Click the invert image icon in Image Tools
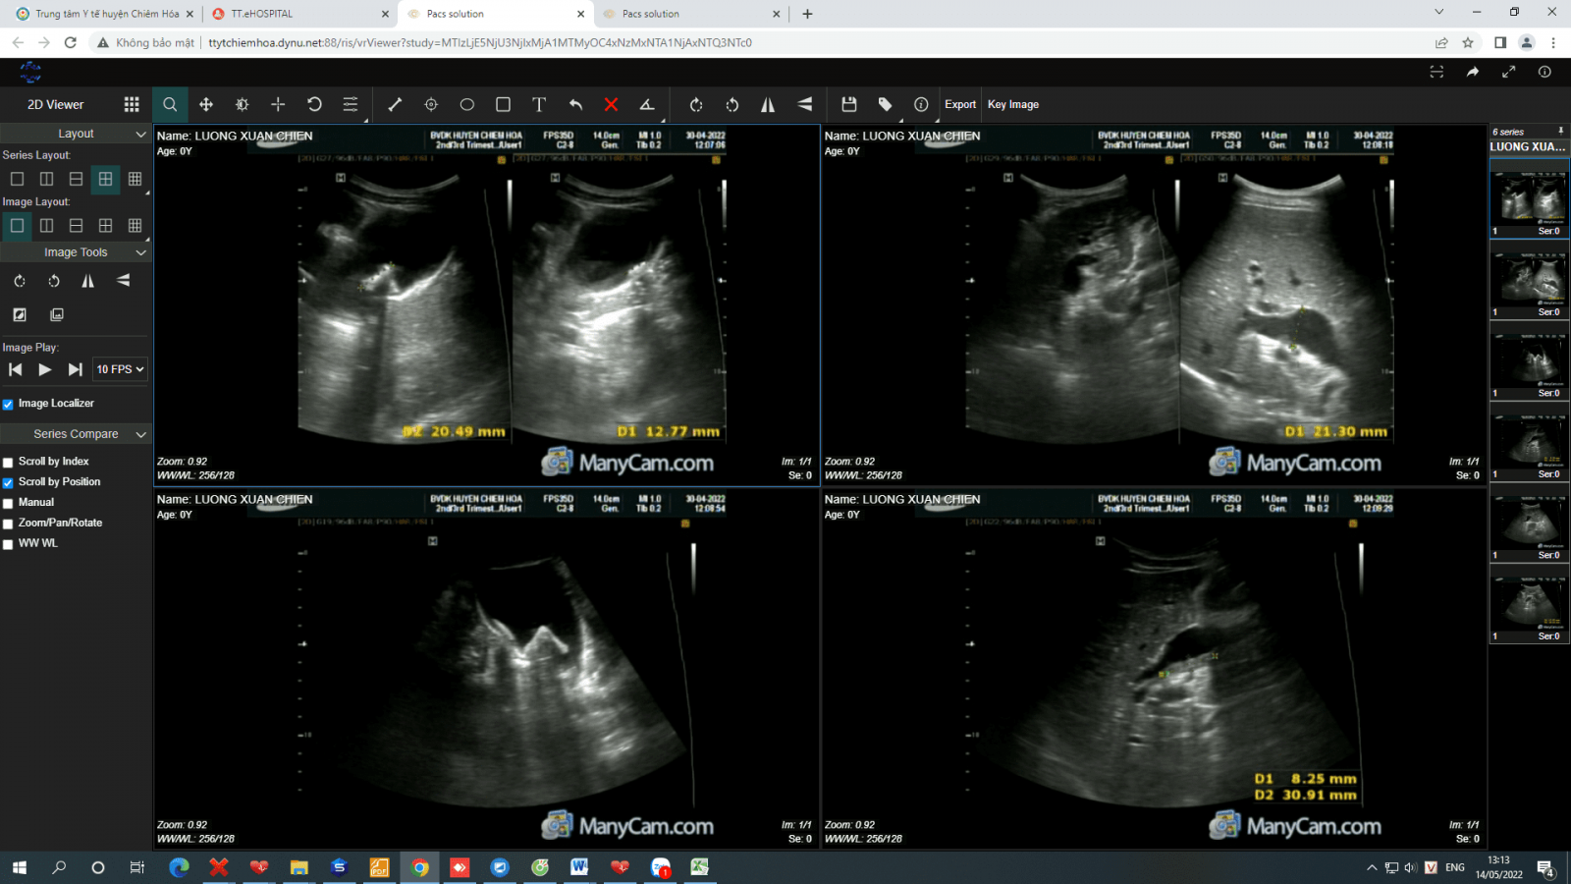This screenshot has height=884, width=1571. tap(20, 314)
